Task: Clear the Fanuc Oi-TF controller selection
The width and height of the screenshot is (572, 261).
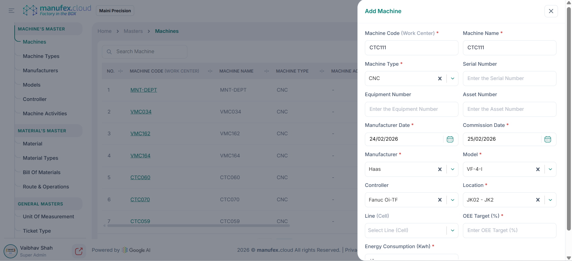Action: 440,200
